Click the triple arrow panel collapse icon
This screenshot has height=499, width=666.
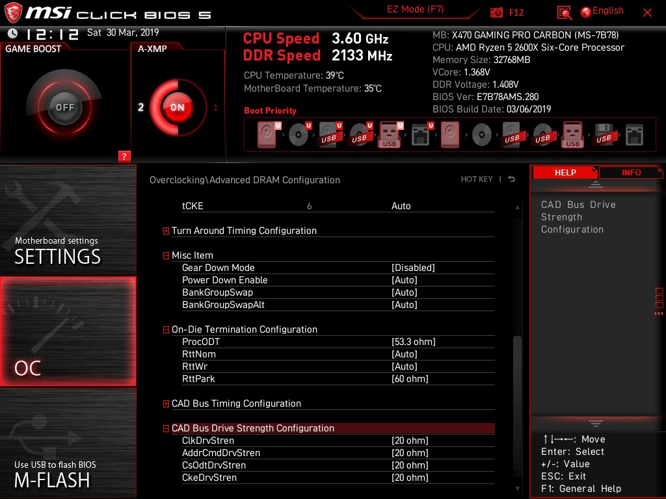click(658, 314)
